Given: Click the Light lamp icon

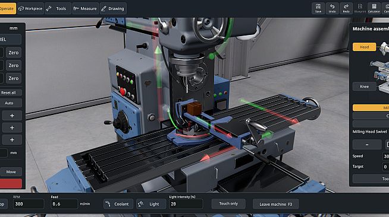Looking at the screenshot, I should click(x=140, y=204).
